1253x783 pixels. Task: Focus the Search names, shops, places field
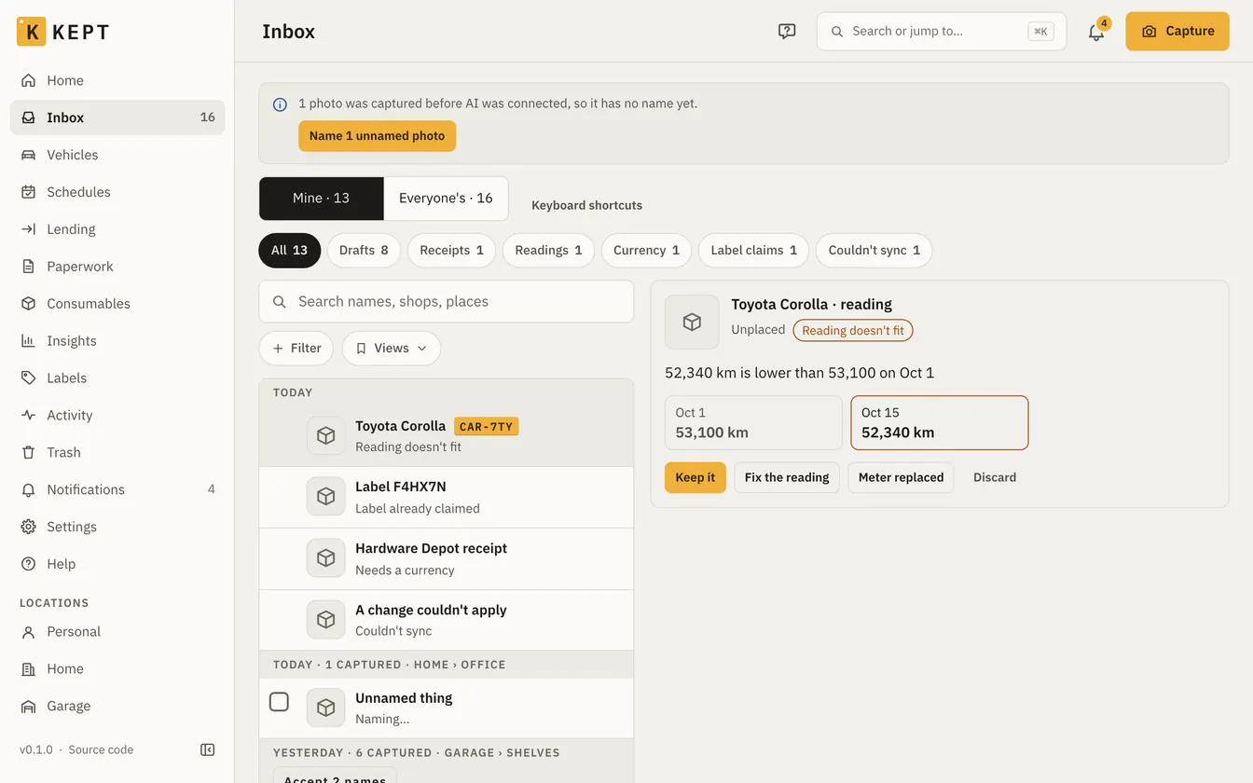(x=447, y=302)
